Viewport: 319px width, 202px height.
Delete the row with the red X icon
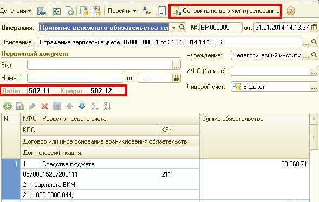(x=44, y=106)
